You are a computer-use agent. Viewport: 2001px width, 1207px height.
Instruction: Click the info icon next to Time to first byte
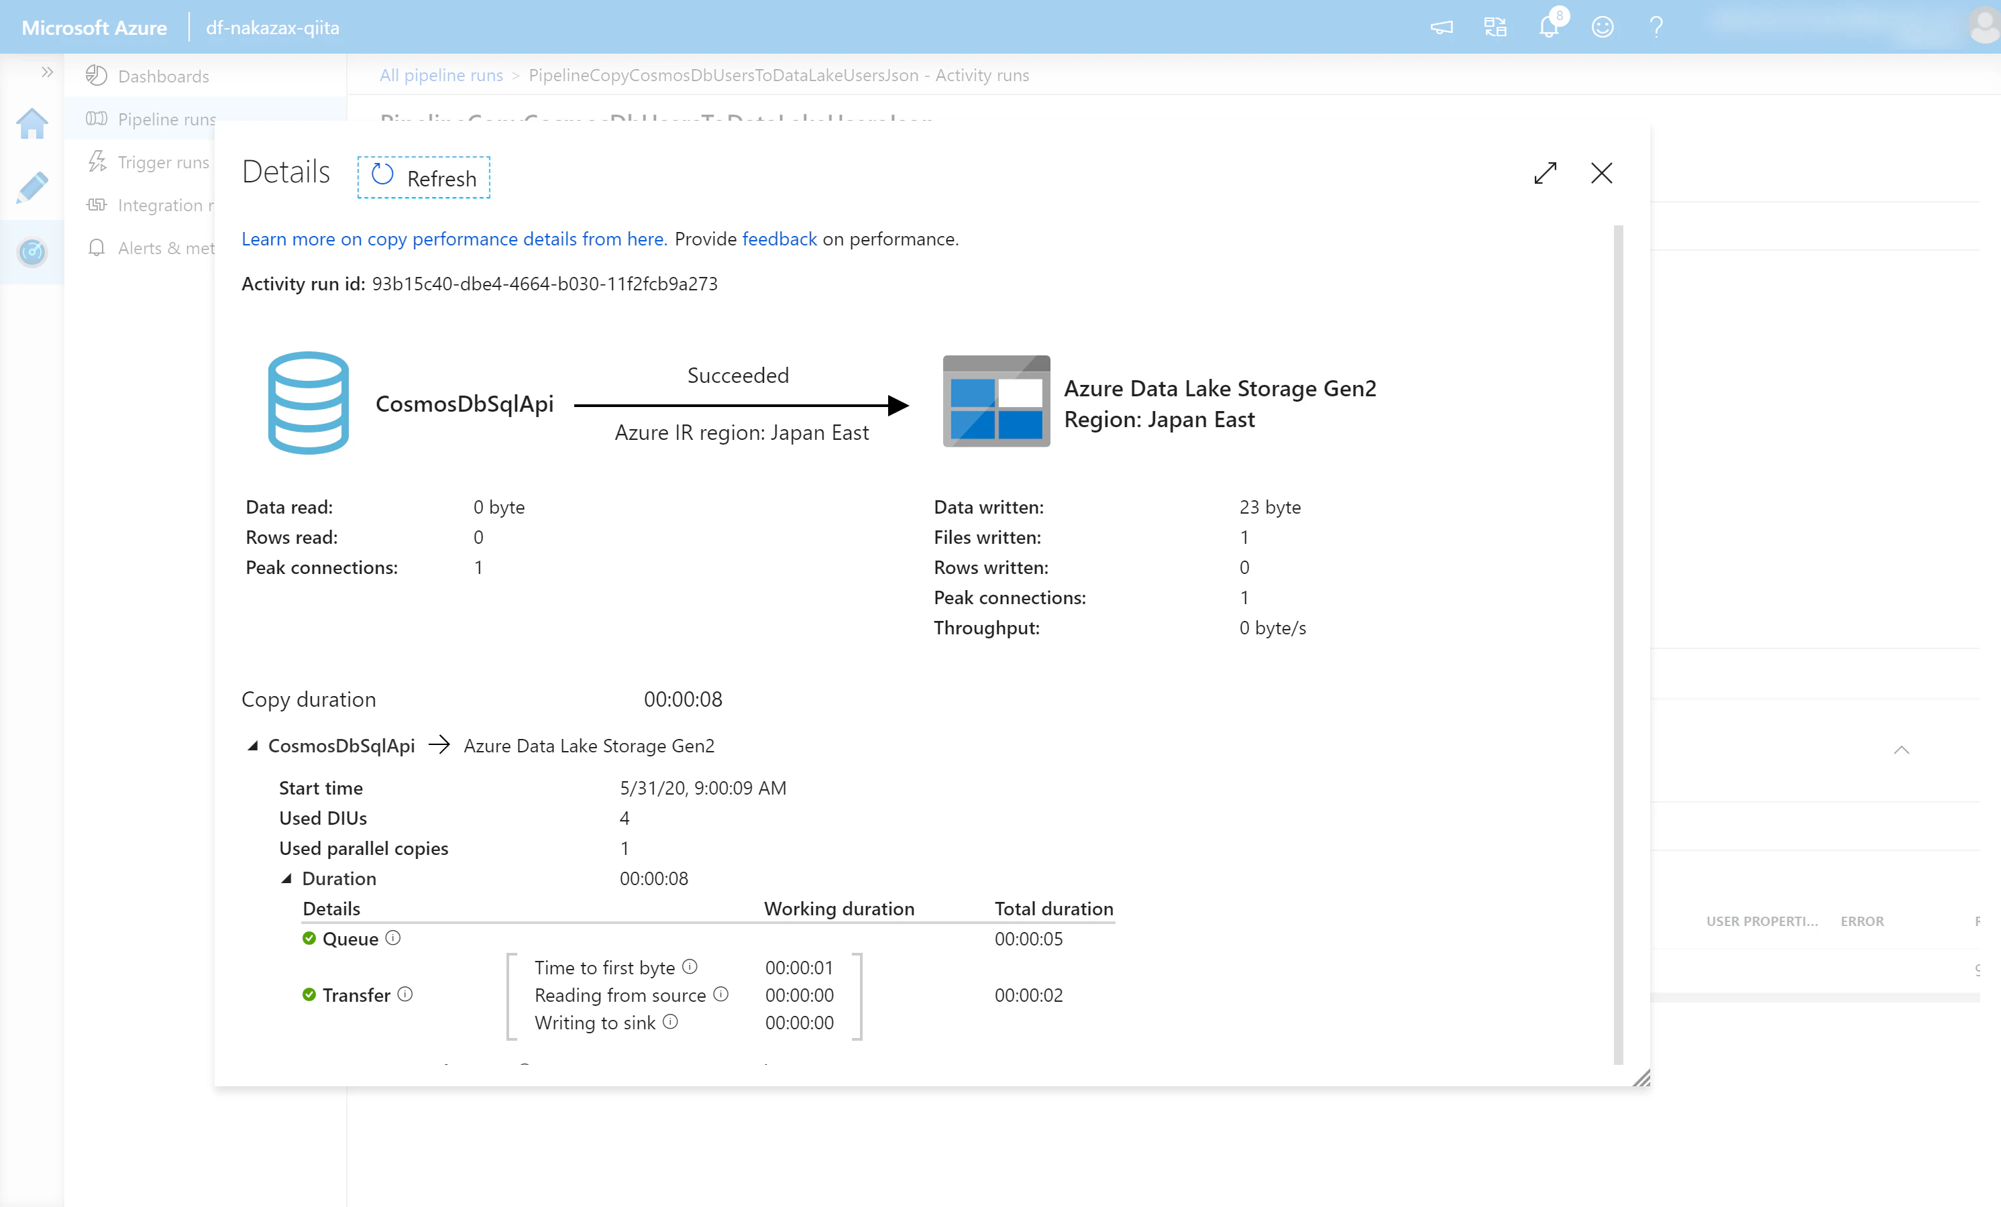click(x=690, y=966)
